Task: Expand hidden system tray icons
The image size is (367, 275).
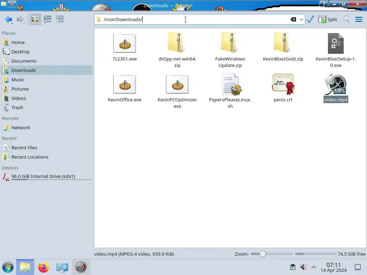Action: (x=314, y=267)
